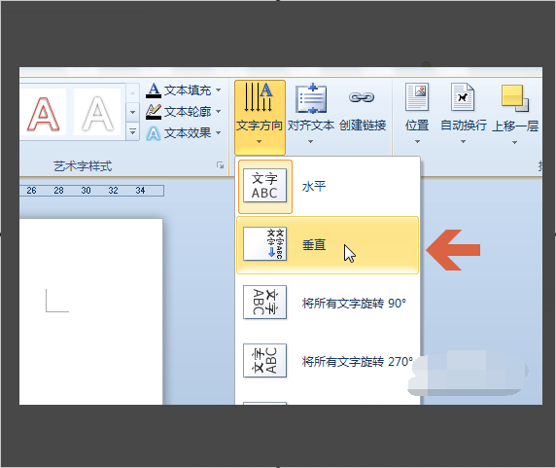The width and height of the screenshot is (556, 468).
Task: Open the 艺术字样式 dialog launcher
Action: point(221,165)
